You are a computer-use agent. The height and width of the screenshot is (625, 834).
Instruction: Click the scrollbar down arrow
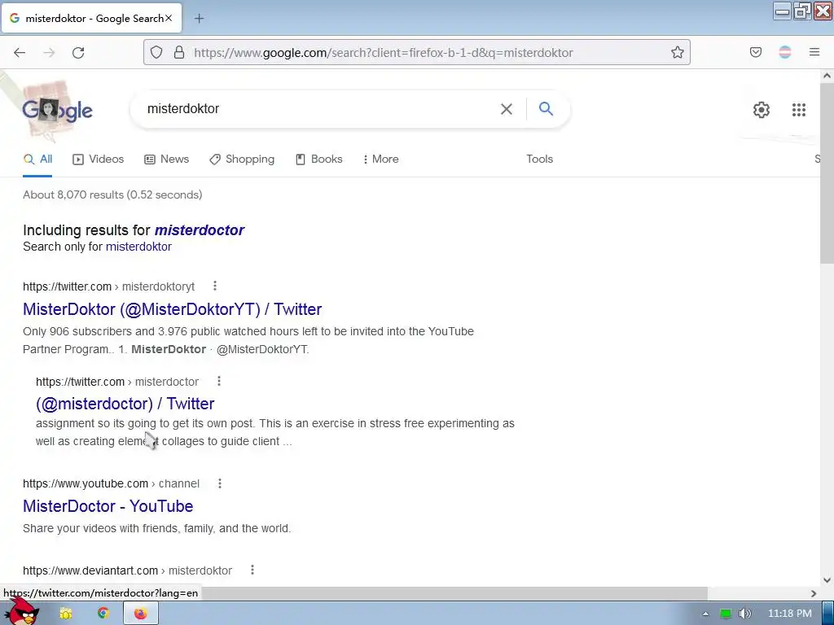[827, 579]
